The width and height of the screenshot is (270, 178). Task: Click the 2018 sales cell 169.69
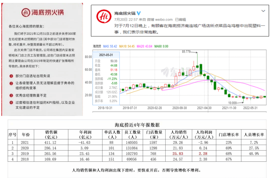tap(50, 159)
